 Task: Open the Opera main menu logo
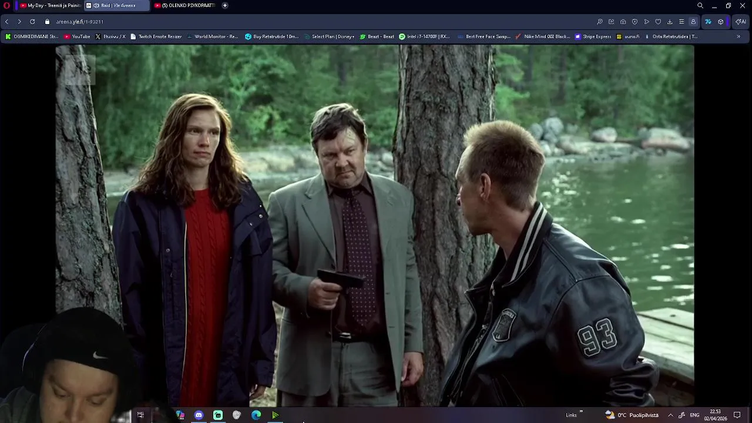click(x=6, y=5)
